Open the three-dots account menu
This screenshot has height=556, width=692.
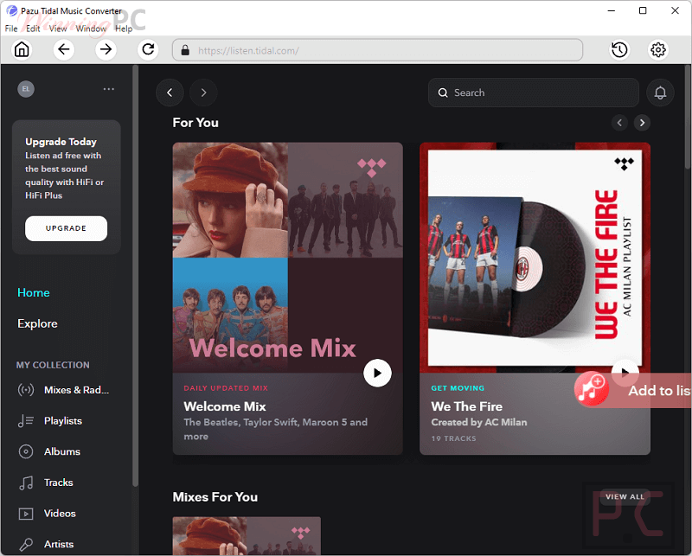click(109, 89)
